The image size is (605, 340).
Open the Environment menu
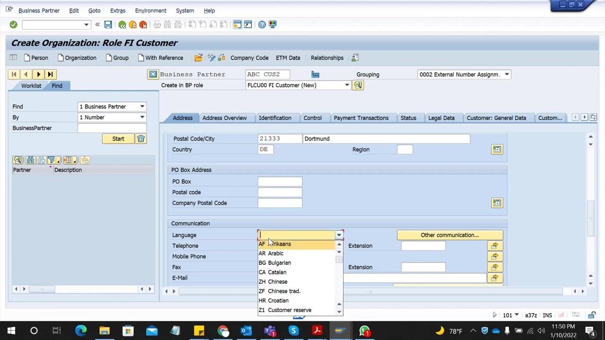pos(151,10)
